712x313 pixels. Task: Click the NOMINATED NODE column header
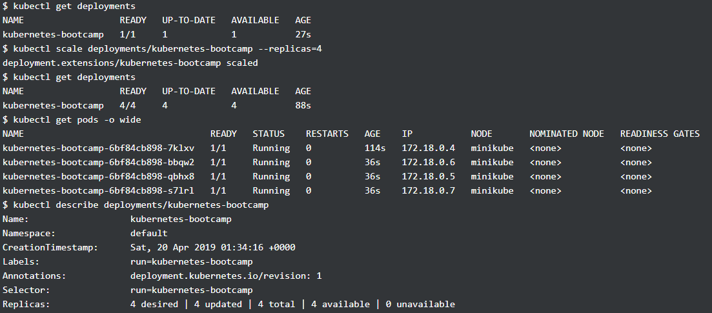[x=567, y=134]
